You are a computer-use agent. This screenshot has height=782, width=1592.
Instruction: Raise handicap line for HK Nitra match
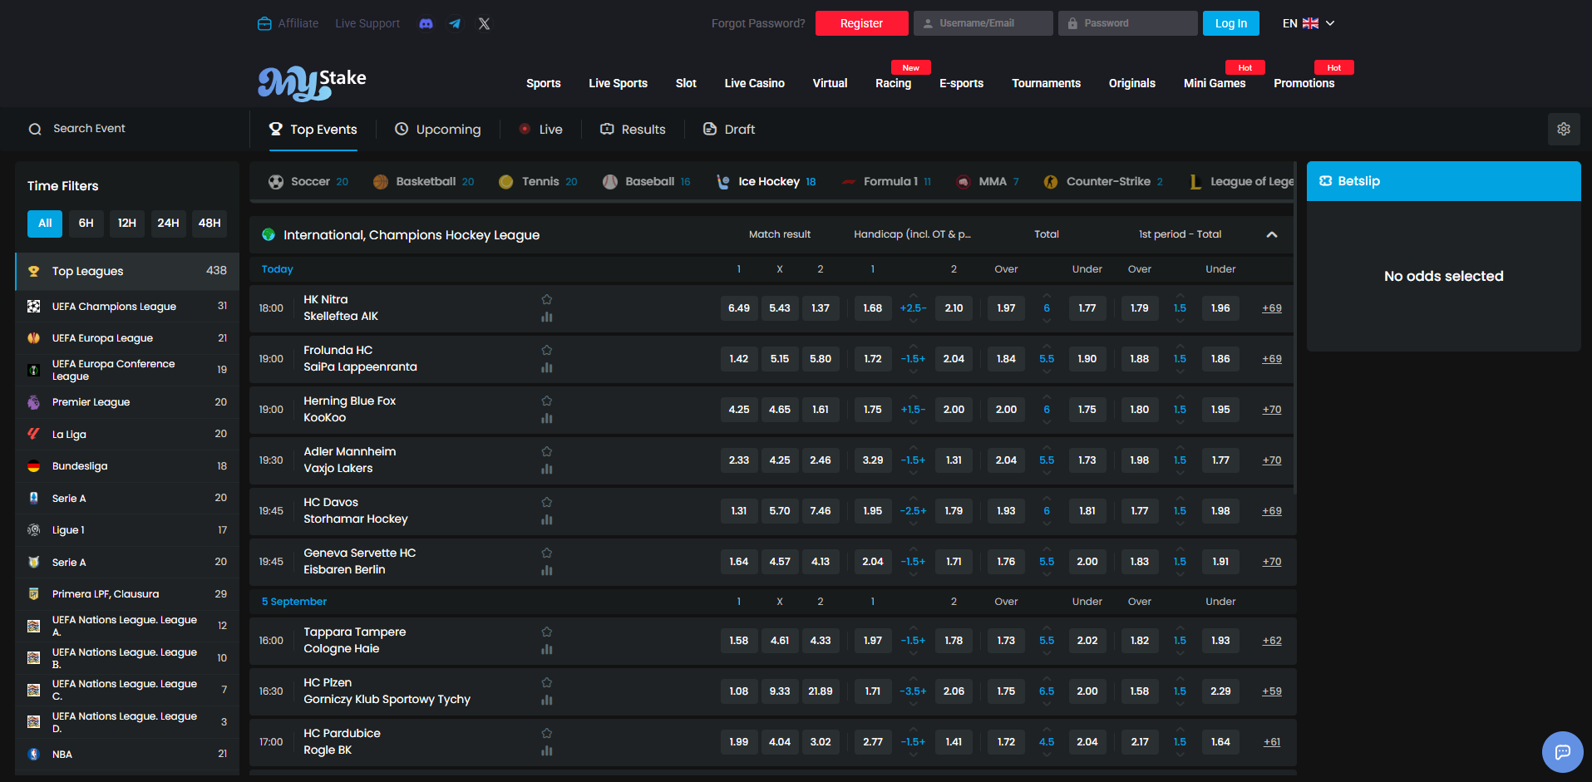(x=913, y=296)
